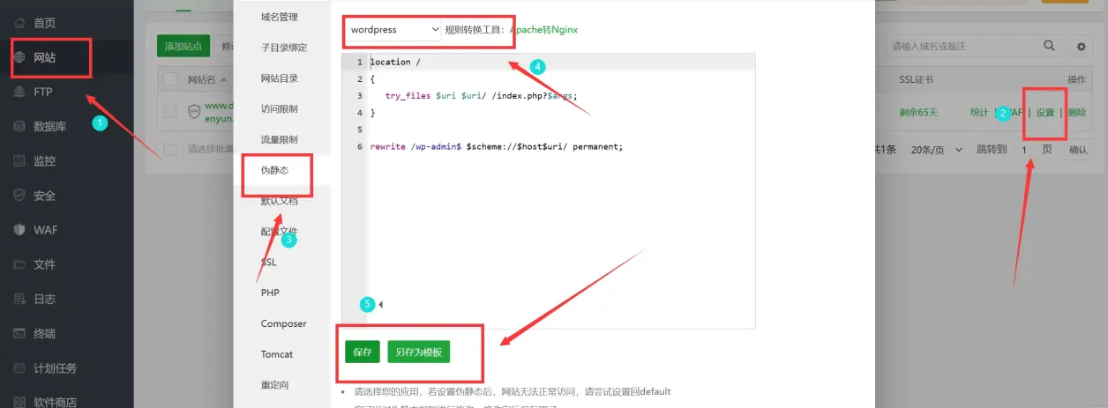Open the 子目录绑定 tab

coord(284,48)
